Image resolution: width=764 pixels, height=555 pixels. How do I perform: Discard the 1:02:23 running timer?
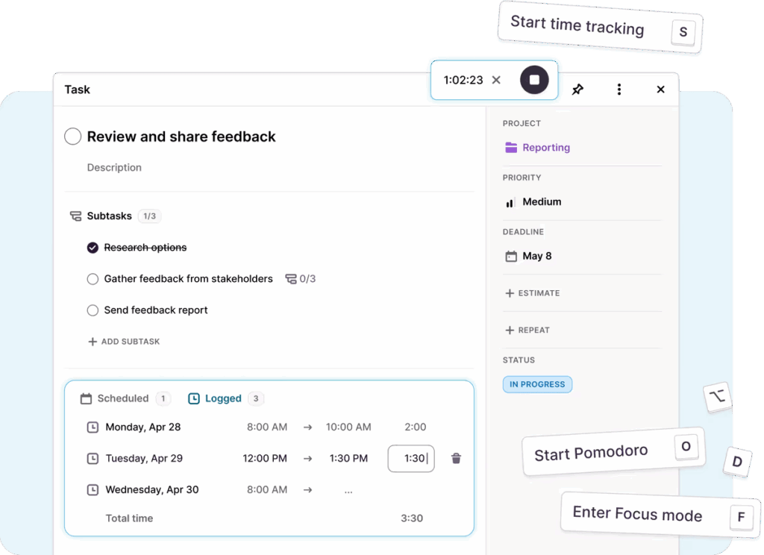(x=496, y=80)
